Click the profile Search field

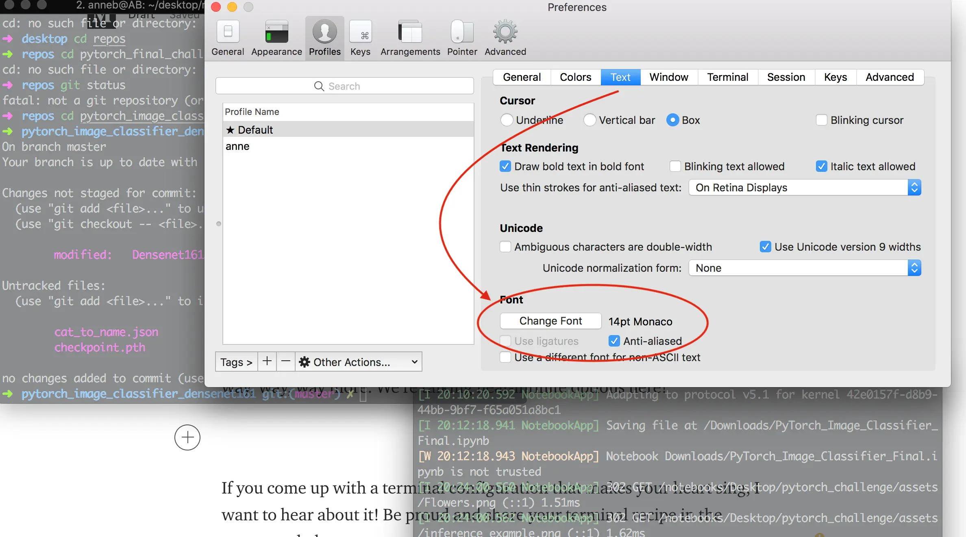click(x=344, y=86)
